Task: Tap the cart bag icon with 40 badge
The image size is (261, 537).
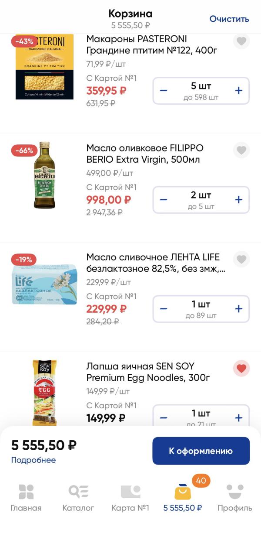Action: (x=183, y=493)
